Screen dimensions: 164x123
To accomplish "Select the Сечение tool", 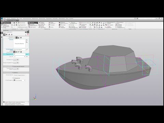I will pyautogui.click(x=52, y=25).
